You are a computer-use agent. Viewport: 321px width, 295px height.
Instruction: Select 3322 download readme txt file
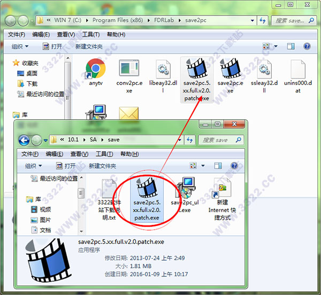tap(109, 199)
